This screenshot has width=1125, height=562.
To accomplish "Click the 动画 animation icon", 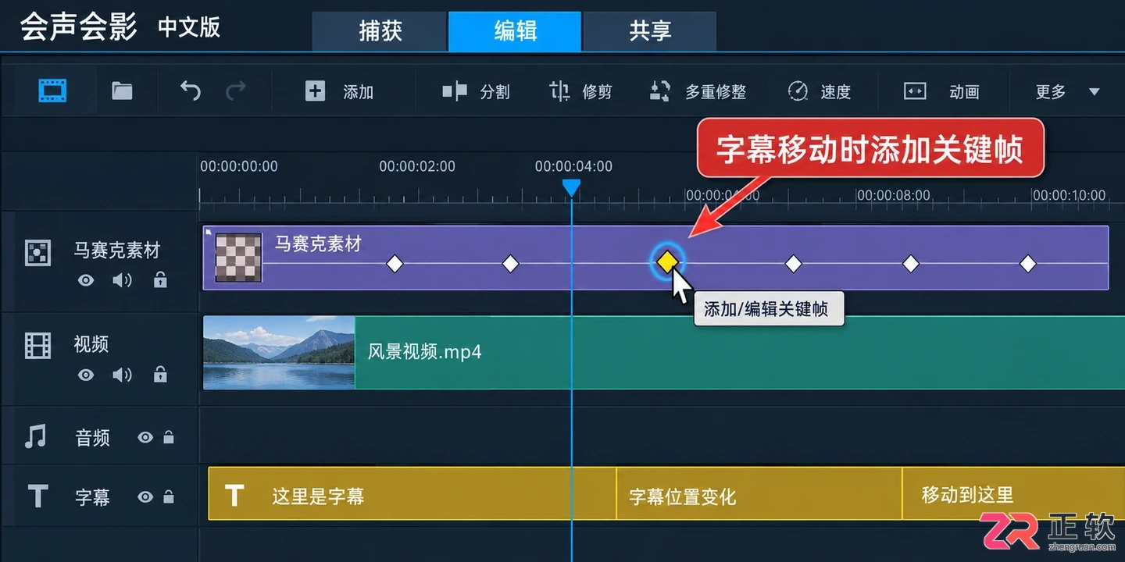I will tap(915, 91).
